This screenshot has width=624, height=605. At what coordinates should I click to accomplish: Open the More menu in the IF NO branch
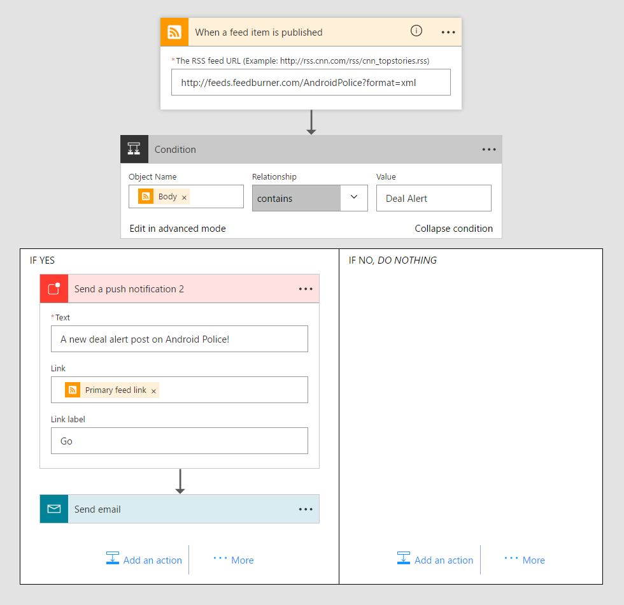pyautogui.click(x=524, y=560)
